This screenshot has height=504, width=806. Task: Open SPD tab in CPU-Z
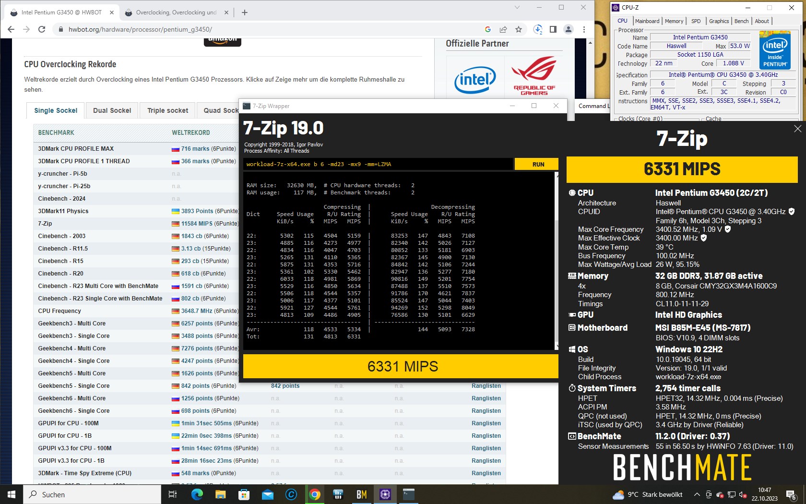point(696,21)
